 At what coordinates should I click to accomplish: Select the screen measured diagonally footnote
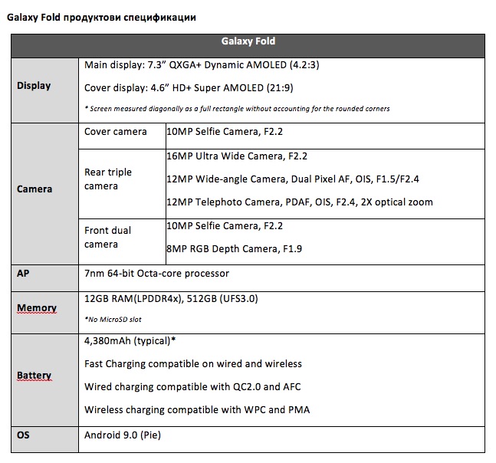click(x=237, y=109)
